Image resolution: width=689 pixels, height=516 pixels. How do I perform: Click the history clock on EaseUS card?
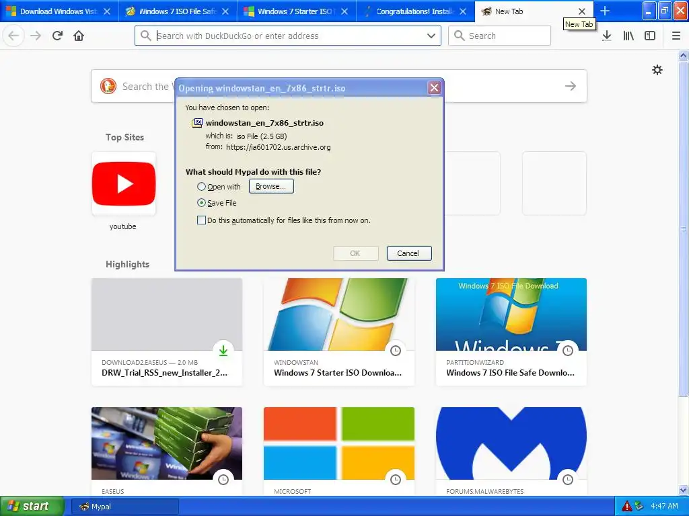[223, 480]
